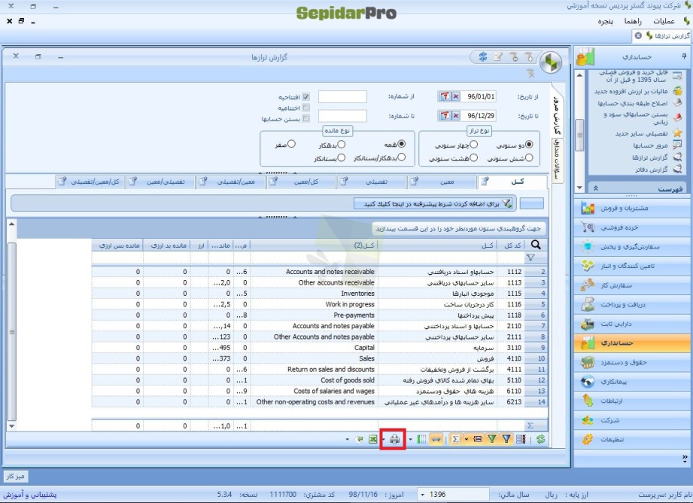
Task: Select the صفر balance type radio
Action: (291, 144)
